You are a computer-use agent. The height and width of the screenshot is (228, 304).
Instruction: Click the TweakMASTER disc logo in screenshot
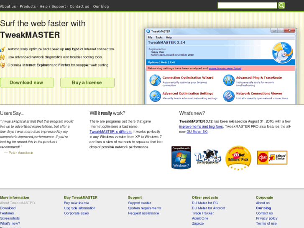coord(283,53)
